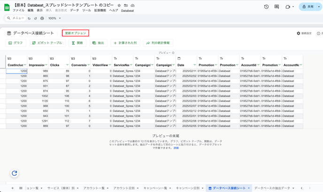This screenshot has width=323, height=192.
Task: Open version history clock icon
Action: click(x=266, y=7)
